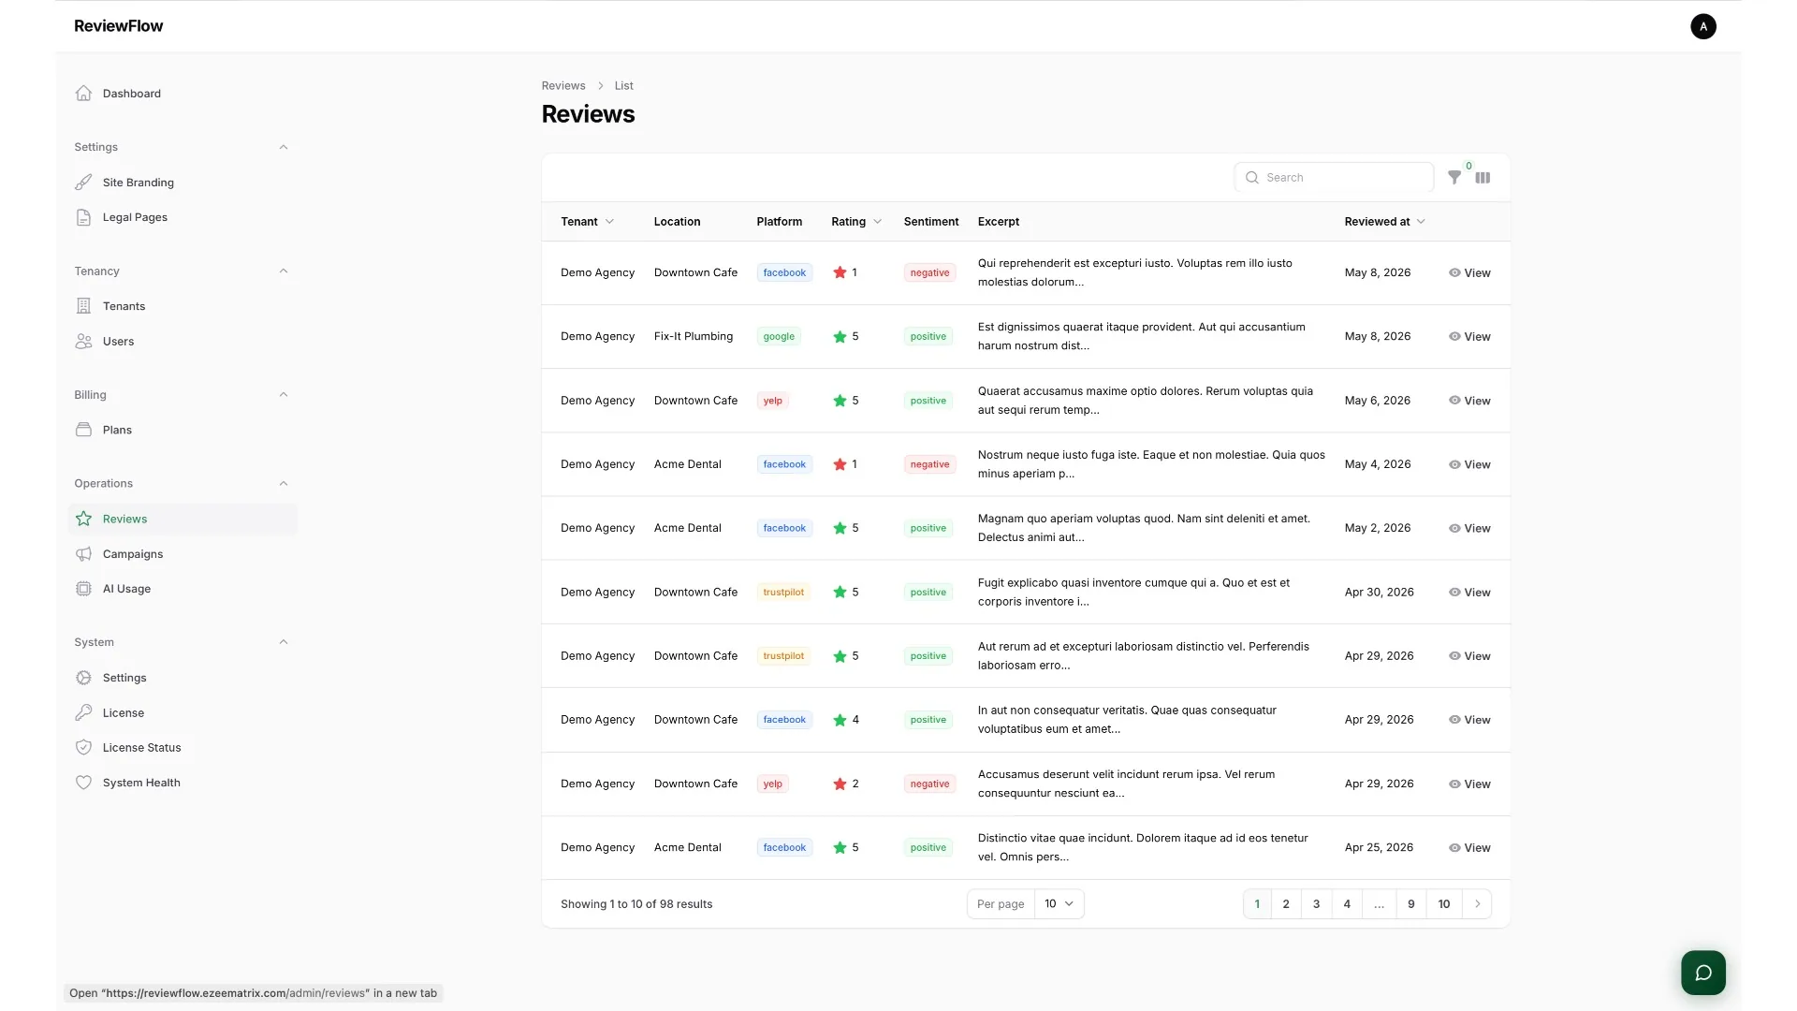Select Reviews in the sidebar
The image size is (1797, 1011).
pos(183,519)
